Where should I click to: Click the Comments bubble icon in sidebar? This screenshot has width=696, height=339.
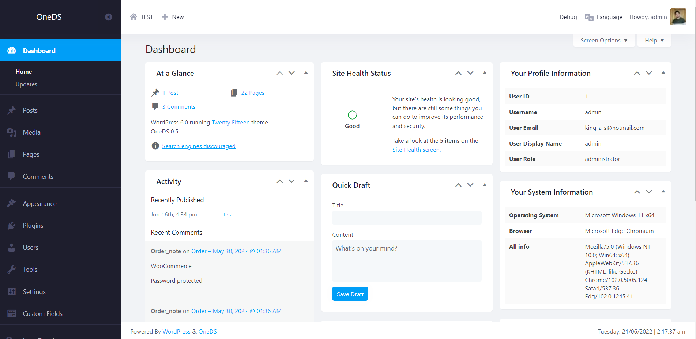click(12, 176)
